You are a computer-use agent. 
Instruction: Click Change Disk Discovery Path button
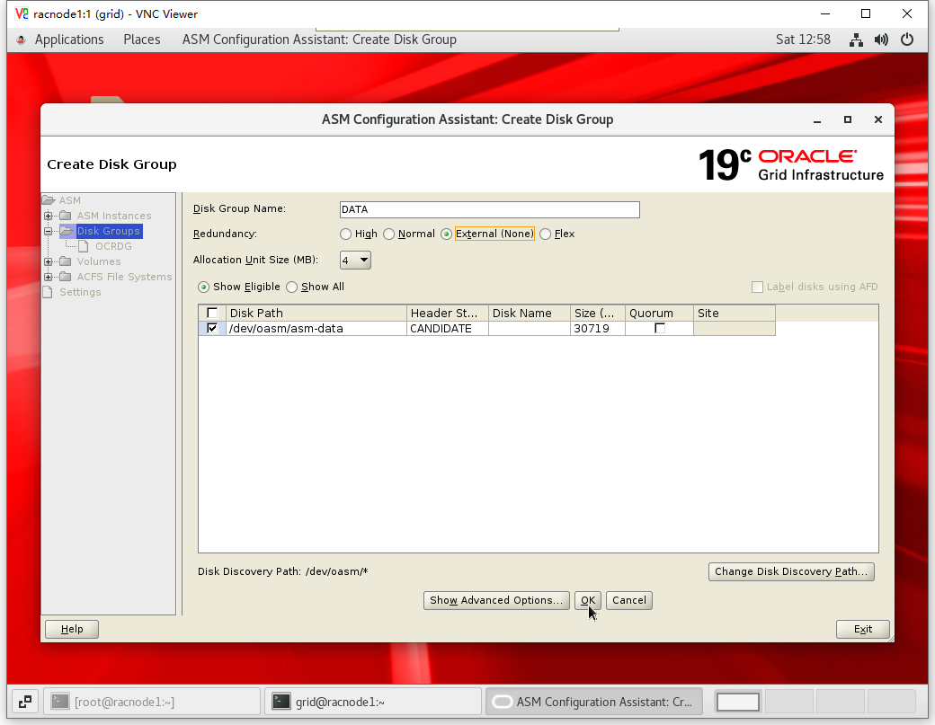pos(791,571)
